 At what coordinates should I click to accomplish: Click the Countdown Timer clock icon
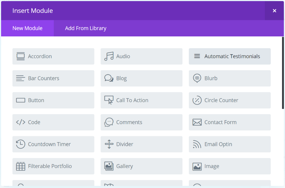(21, 144)
